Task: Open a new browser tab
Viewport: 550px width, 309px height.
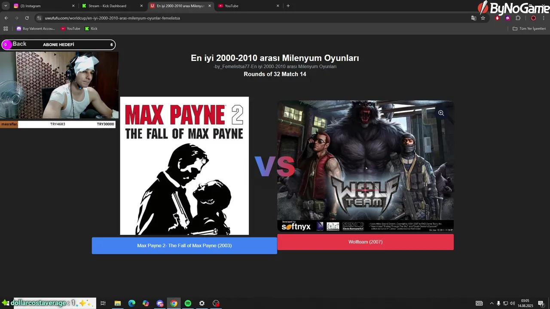Action: tap(288, 6)
